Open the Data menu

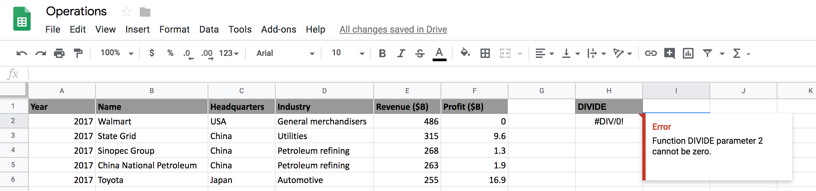pyautogui.click(x=209, y=29)
